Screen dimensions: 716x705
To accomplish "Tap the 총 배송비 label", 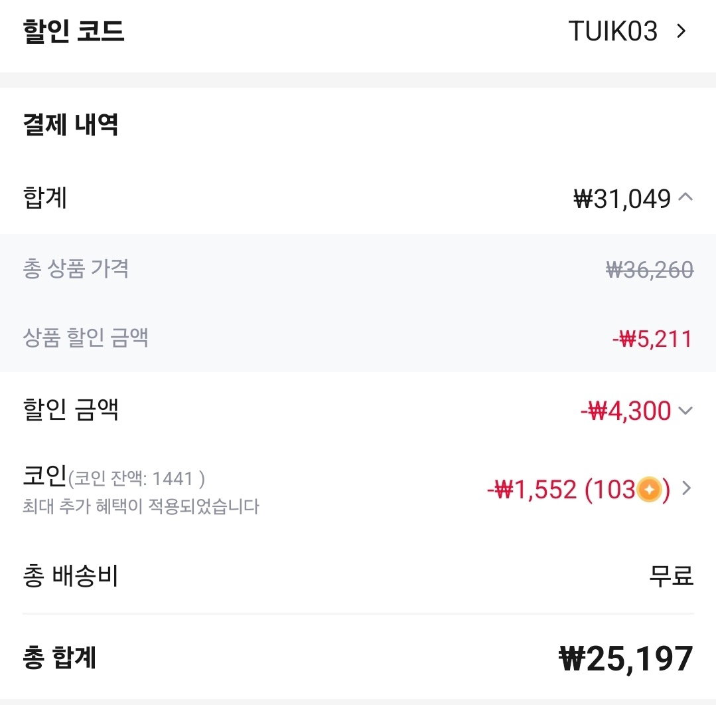I will [x=71, y=575].
